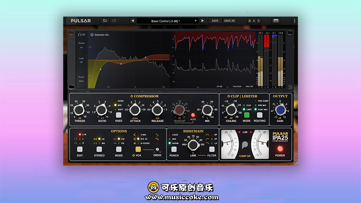361x203 pixels.
Task: Click the SAVE button
Action: click(x=215, y=21)
